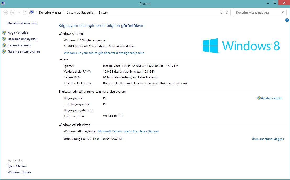The height and width of the screenshot is (180, 290).
Task: Expand the chevron before Denetim Masası
Action: pyautogui.click(x=36, y=13)
